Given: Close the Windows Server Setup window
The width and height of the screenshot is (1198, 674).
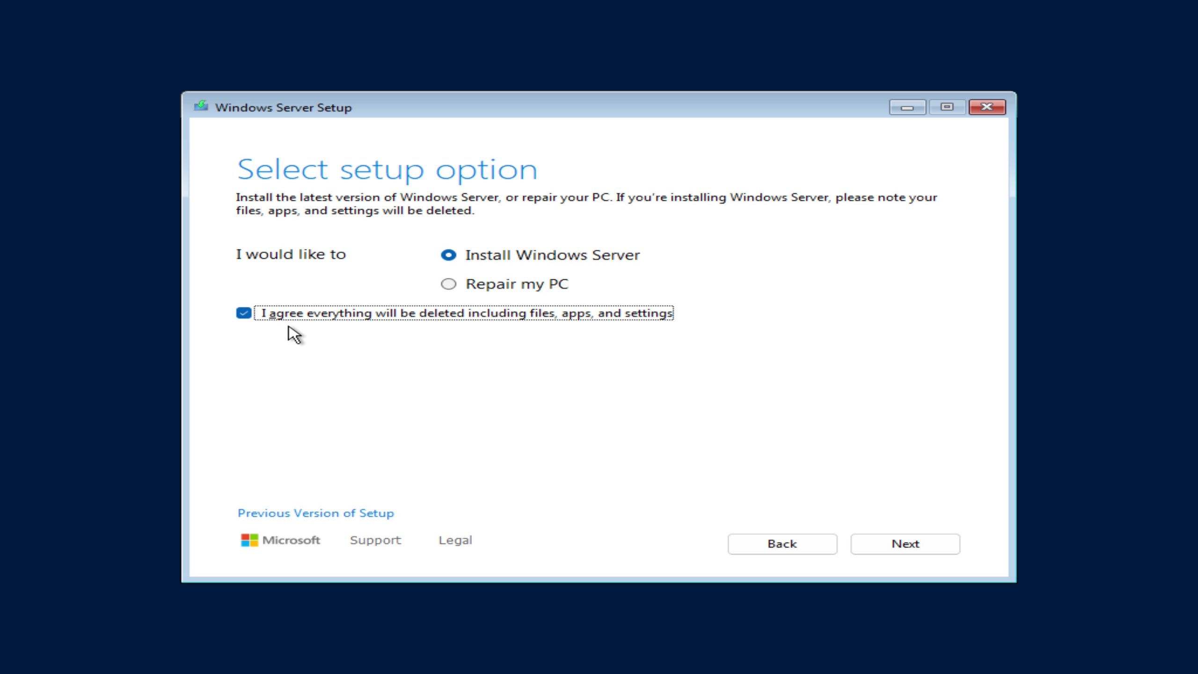Looking at the screenshot, I should [987, 107].
